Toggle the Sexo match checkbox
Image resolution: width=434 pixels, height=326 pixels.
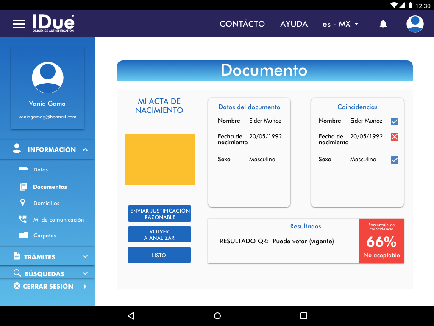(395, 160)
